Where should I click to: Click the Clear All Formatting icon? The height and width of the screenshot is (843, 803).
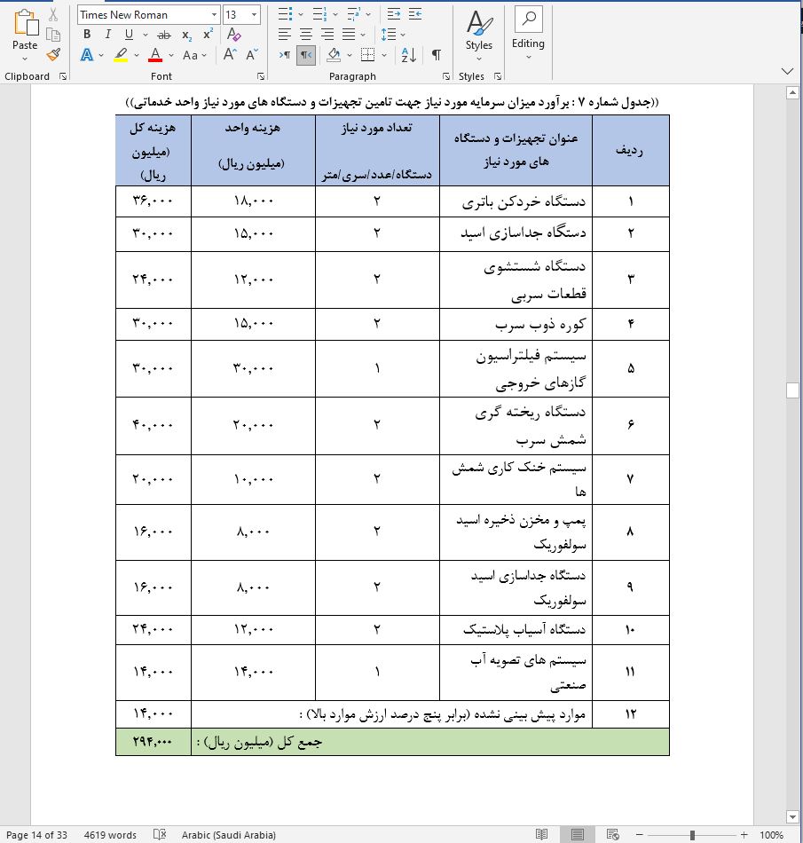pos(232,34)
